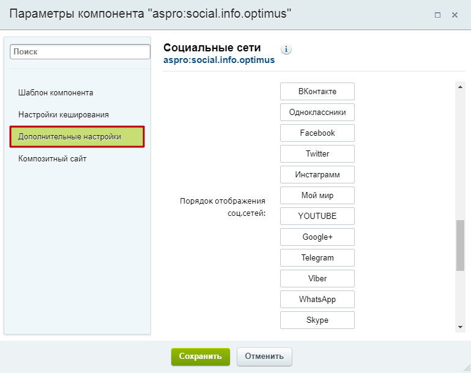Click the dialog resize grip corner
Viewport: 471px width, 373px height.
(x=467, y=368)
